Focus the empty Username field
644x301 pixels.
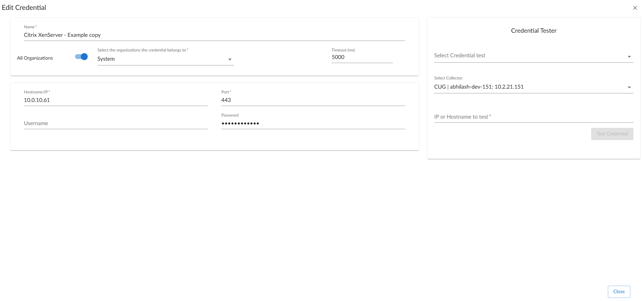point(115,123)
